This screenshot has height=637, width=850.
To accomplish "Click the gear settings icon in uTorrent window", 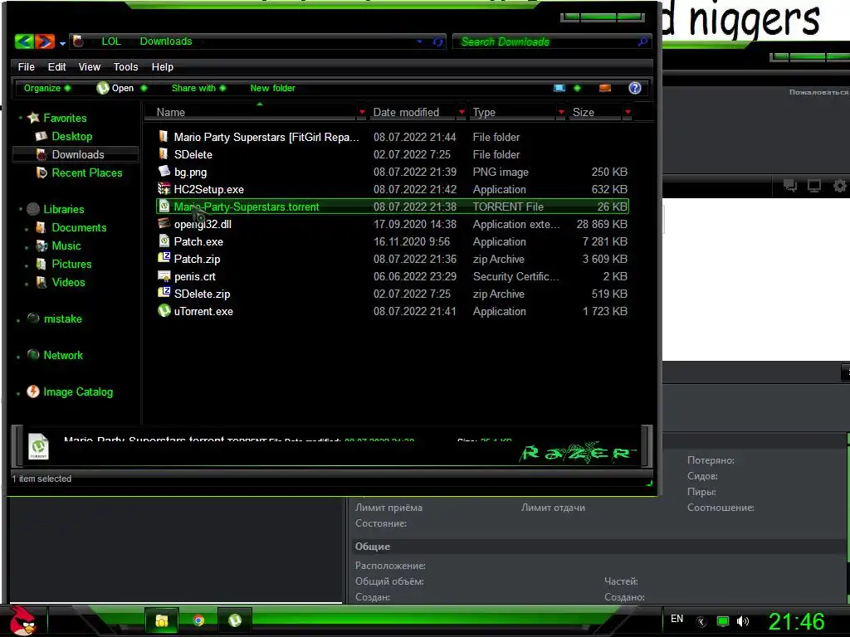I will coord(840,187).
